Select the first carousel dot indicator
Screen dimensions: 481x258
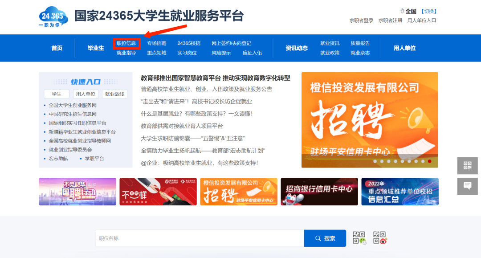375,161
